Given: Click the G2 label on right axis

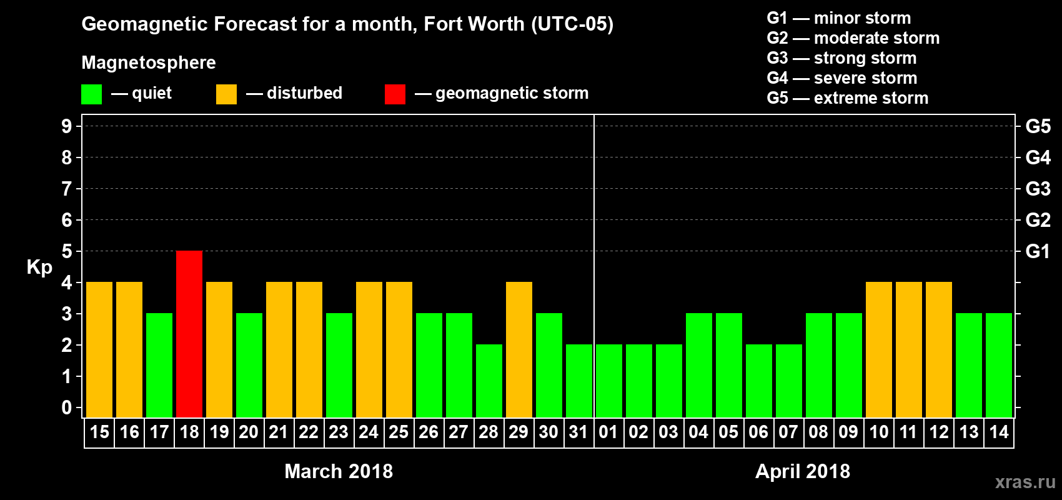Looking at the screenshot, I should coord(1038,220).
